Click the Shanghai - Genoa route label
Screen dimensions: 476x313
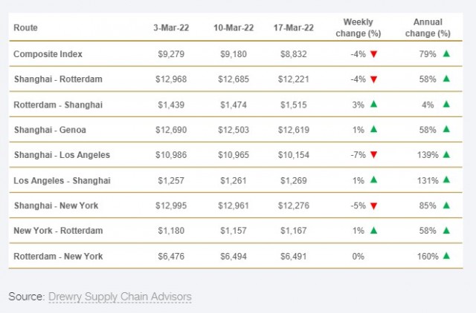pyautogui.click(x=50, y=130)
